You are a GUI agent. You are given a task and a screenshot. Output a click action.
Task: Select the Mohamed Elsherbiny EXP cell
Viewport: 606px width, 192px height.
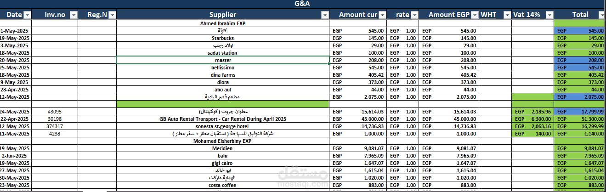pos(223,141)
